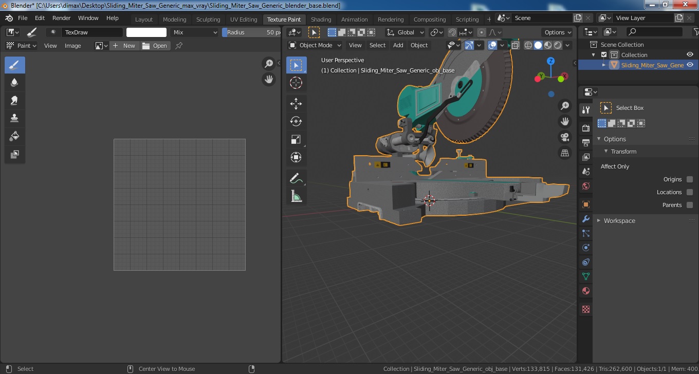Switch to rendered viewport shading
This screenshot has width=699, height=374.
[x=558, y=45]
